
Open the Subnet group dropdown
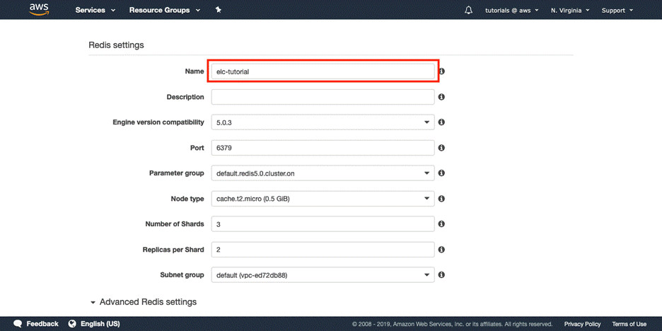tap(323, 275)
